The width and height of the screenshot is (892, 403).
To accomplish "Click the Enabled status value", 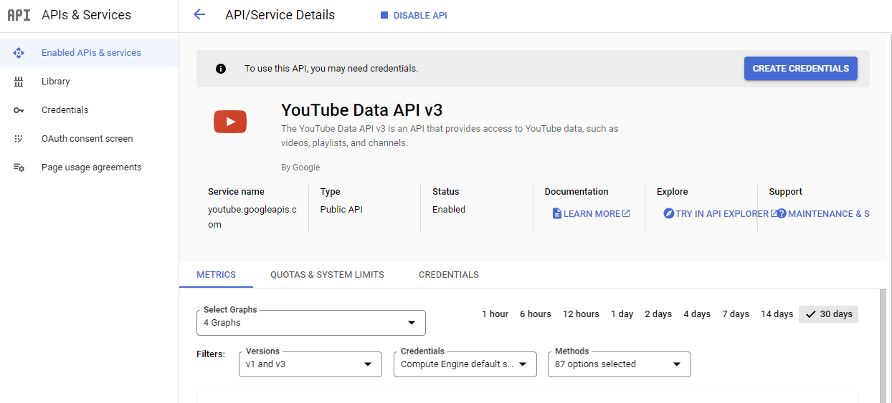I will [x=449, y=210].
